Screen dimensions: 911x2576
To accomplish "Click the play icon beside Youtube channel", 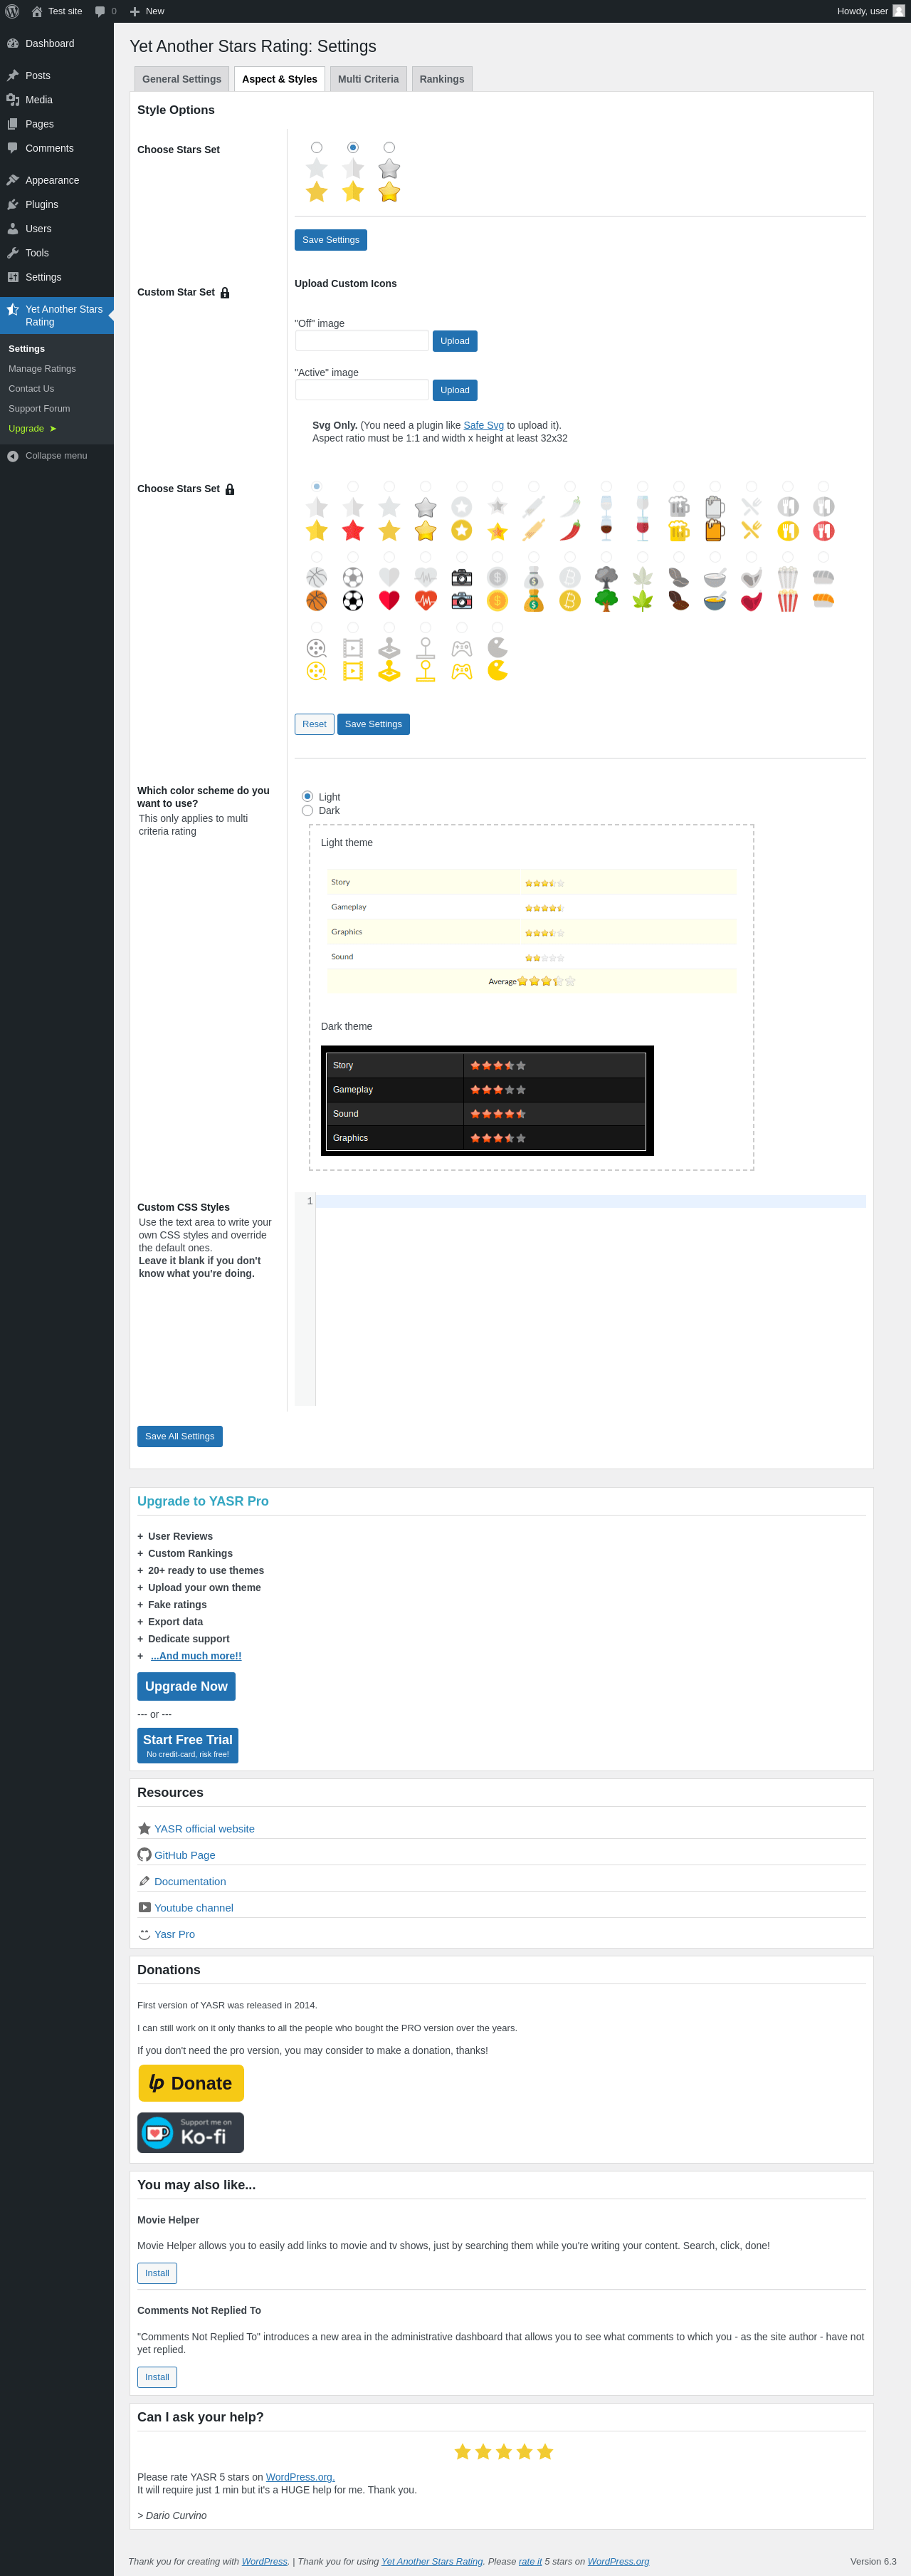I will click(144, 1908).
